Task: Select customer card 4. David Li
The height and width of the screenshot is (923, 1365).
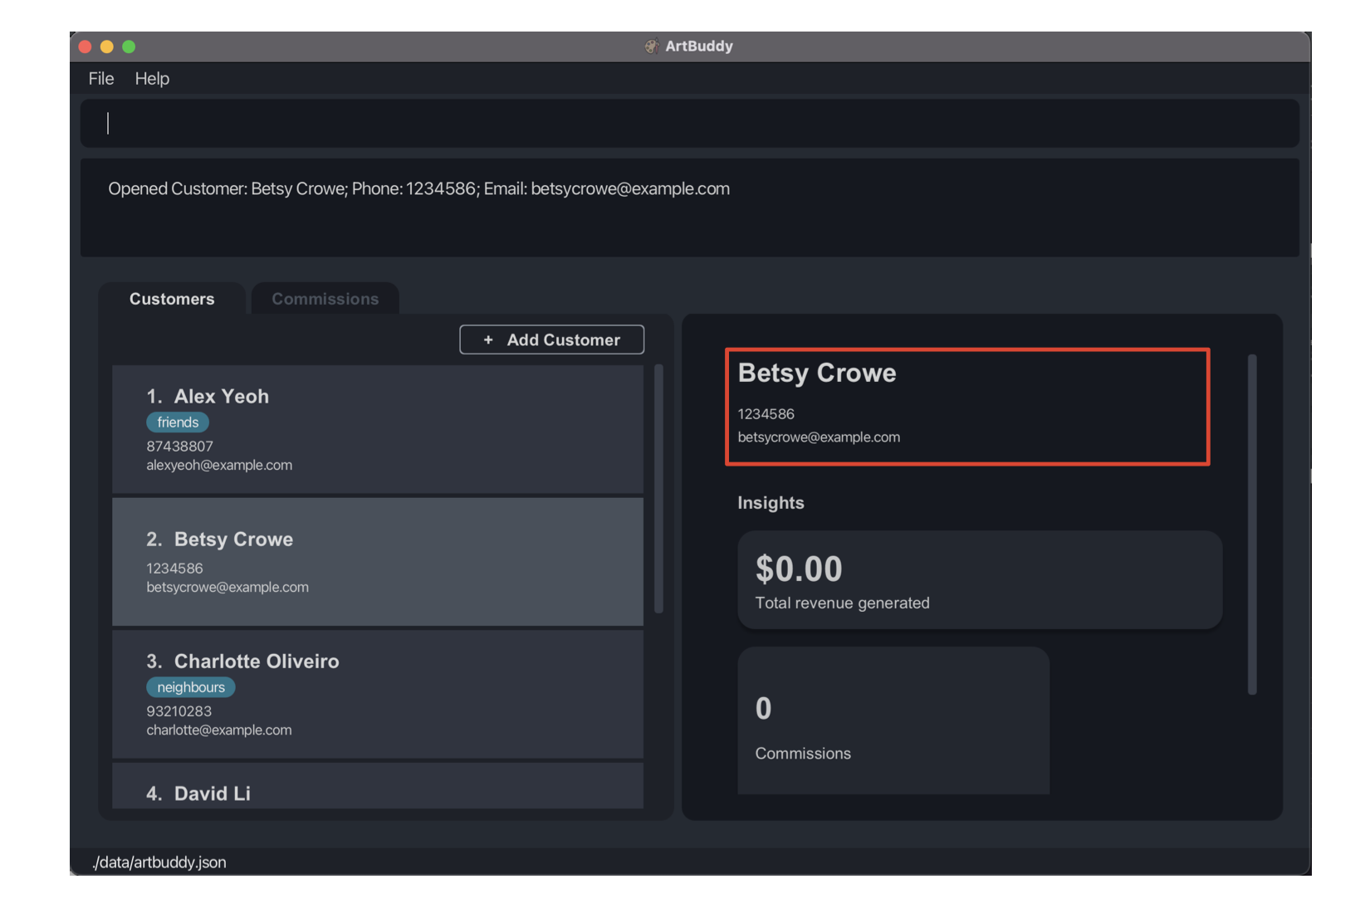Action: click(x=378, y=785)
